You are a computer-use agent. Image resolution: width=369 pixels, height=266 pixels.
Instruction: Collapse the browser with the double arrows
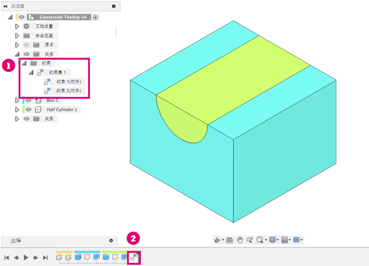5,6
